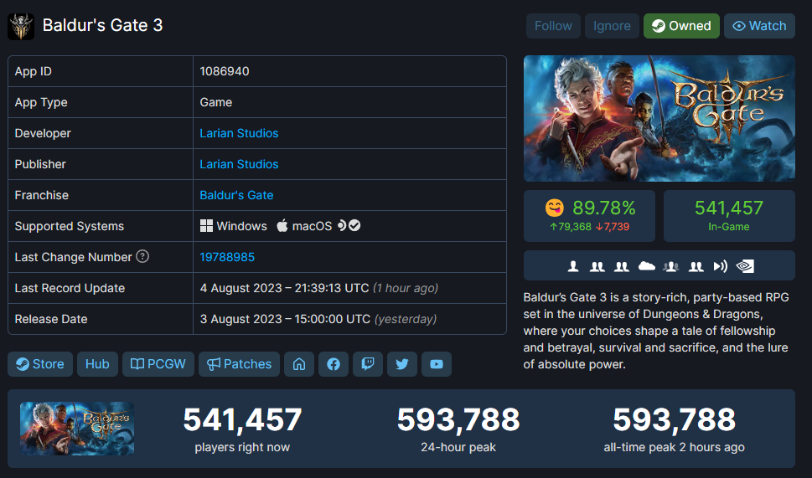Image resolution: width=812 pixels, height=478 pixels.
Task: Click the single-player feature icon
Action: pos(573,266)
